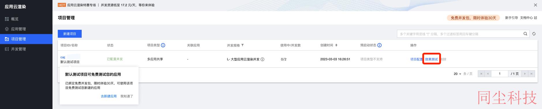This screenshot has width=542, height=109.
Task: Click info icon beside L-大型应用云渲染并发
Action: pyautogui.click(x=262, y=59)
